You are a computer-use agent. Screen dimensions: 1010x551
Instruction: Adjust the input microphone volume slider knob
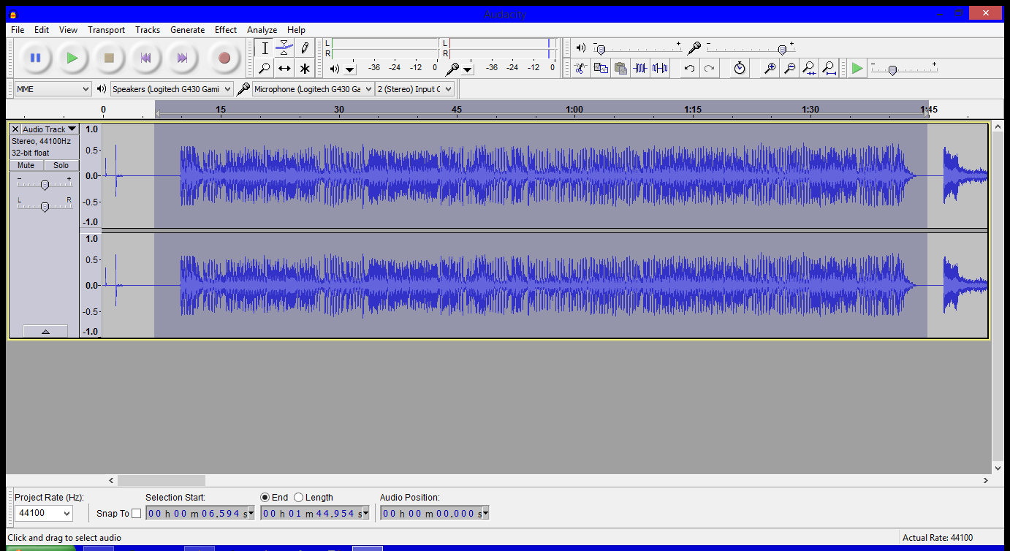point(782,50)
